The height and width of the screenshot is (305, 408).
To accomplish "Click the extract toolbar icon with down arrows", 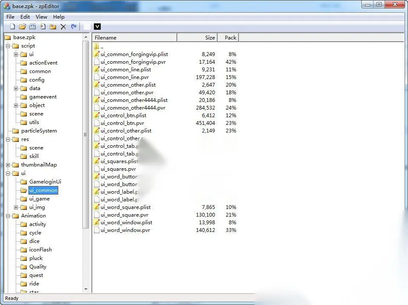I will pos(33,26).
